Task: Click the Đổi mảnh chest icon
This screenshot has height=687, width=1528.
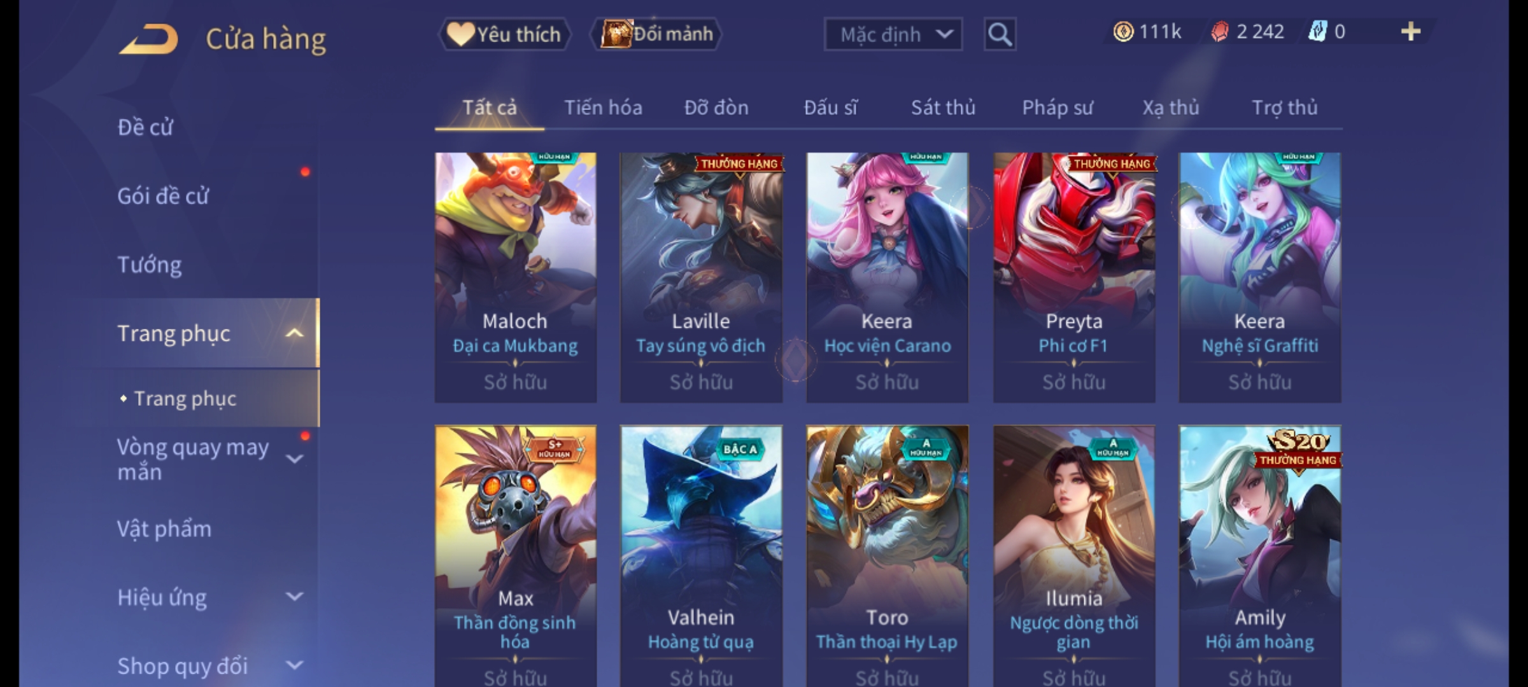Action: pyautogui.click(x=616, y=34)
